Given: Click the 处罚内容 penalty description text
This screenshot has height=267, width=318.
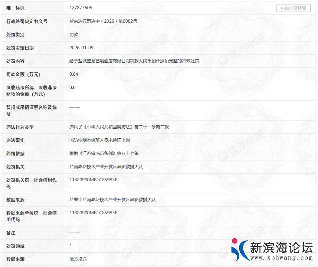Looking at the screenshot, I should pos(134,61).
